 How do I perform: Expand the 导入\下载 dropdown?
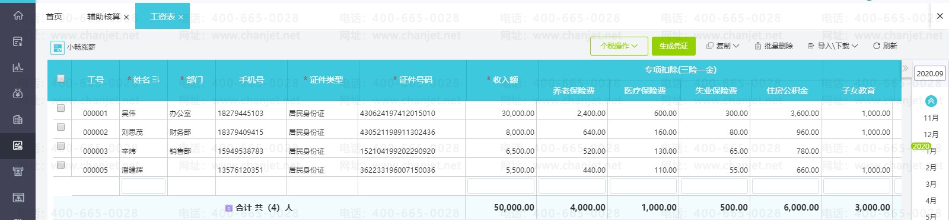coord(833,46)
